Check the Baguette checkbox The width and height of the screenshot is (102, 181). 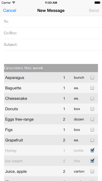coord(92,88)
